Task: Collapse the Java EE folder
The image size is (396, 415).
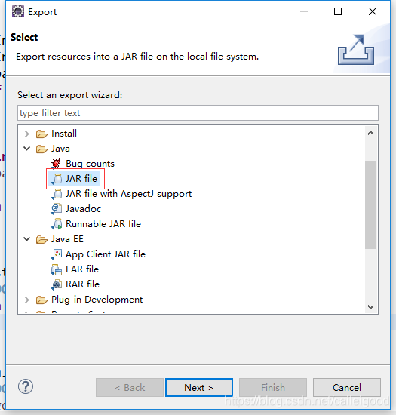Action: pos(26,239)
